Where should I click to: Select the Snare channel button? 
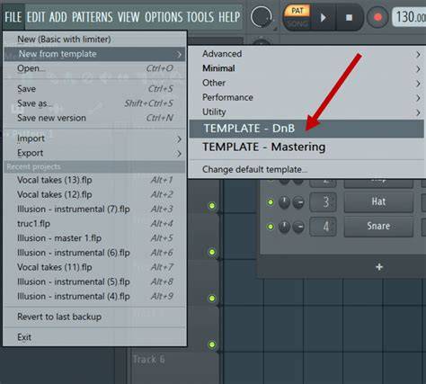point(378,226)
